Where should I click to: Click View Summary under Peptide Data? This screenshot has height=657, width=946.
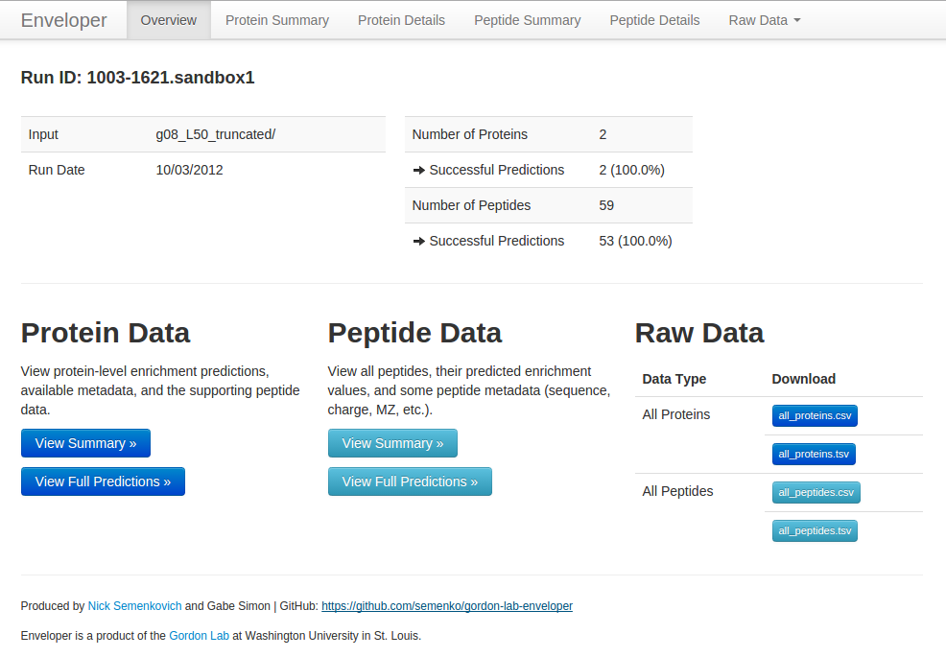[392, 443]
